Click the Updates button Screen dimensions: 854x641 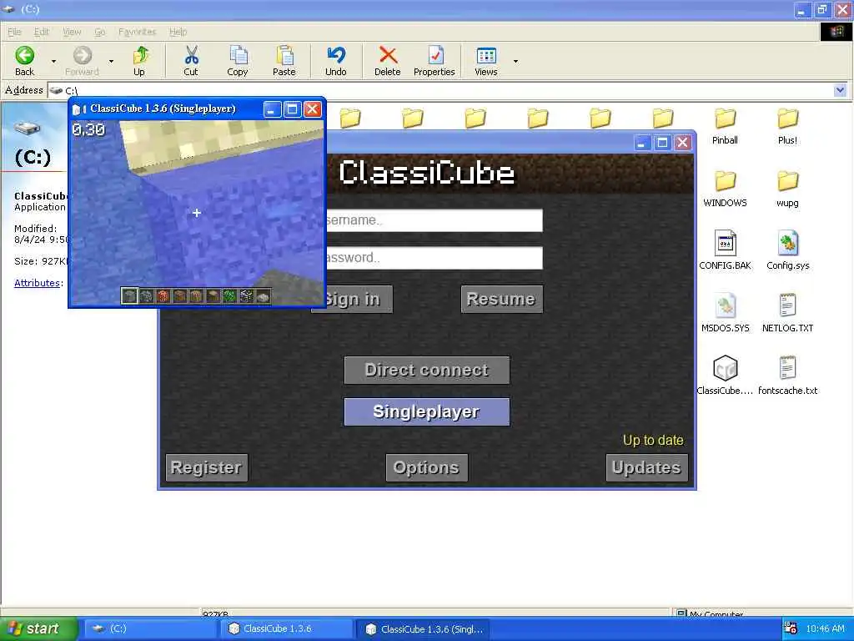[x=646, y=467]
